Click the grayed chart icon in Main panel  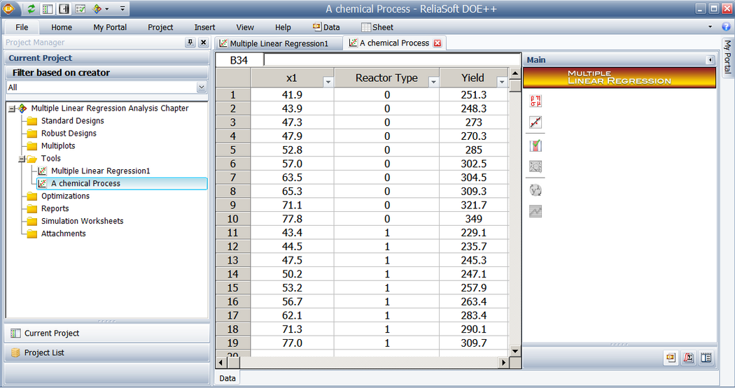pyautogui.click(x=535, y=212)
